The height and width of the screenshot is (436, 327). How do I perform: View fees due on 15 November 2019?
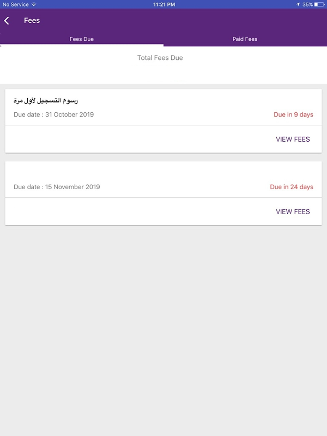(293, 212)
